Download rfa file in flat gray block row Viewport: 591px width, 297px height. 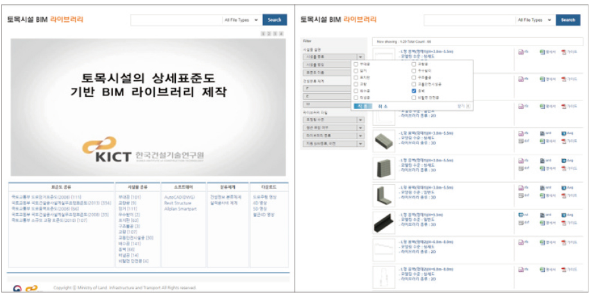[523, 133]
